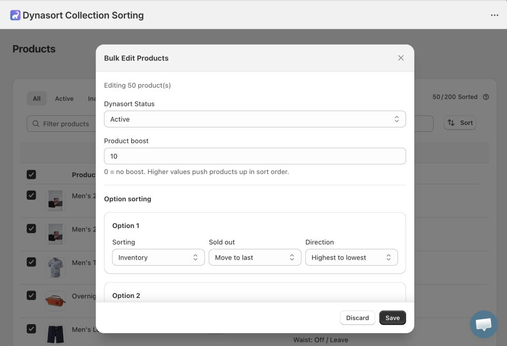
Task: Click the Dynasort dinosaur app logo
Action: click(x=15, y=15)
